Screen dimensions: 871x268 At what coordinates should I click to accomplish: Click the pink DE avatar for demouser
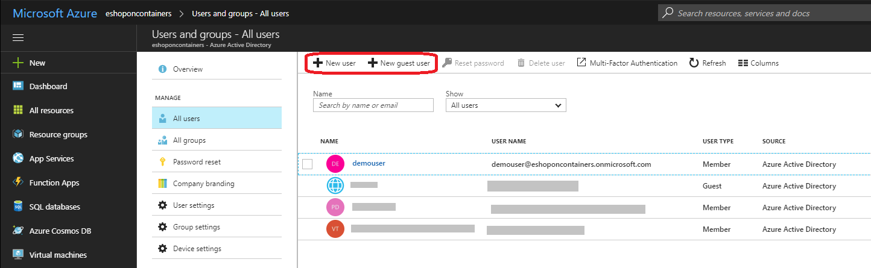click(335, 164)
